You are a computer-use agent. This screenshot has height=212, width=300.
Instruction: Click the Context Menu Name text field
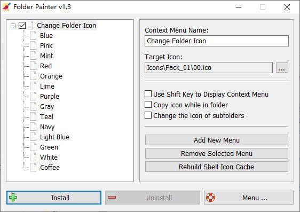(x=217, y=41)
